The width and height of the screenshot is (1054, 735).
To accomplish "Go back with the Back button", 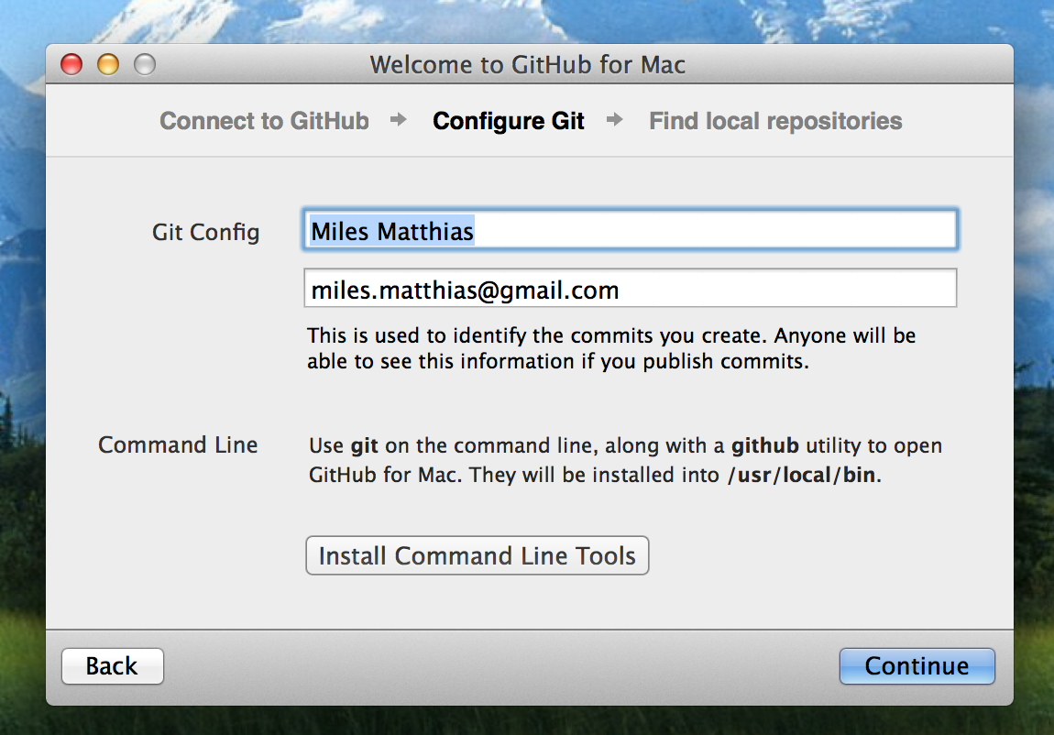I will tap(112, 665).
